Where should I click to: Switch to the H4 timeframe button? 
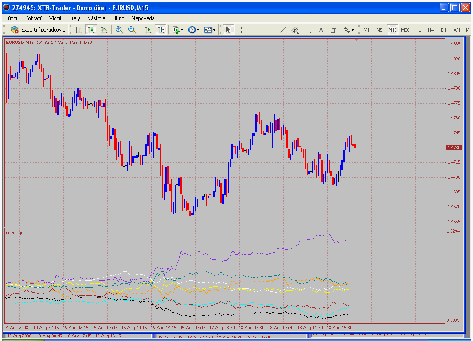click(x=431, y=30)
